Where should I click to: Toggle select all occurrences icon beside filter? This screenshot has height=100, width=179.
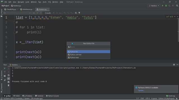pos(76,13)
